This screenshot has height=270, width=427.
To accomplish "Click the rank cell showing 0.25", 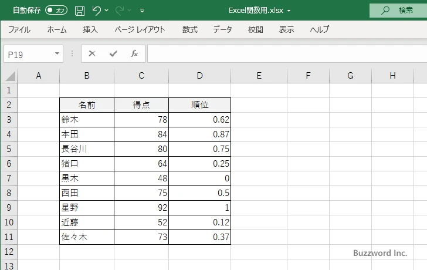I will (199, 164).
